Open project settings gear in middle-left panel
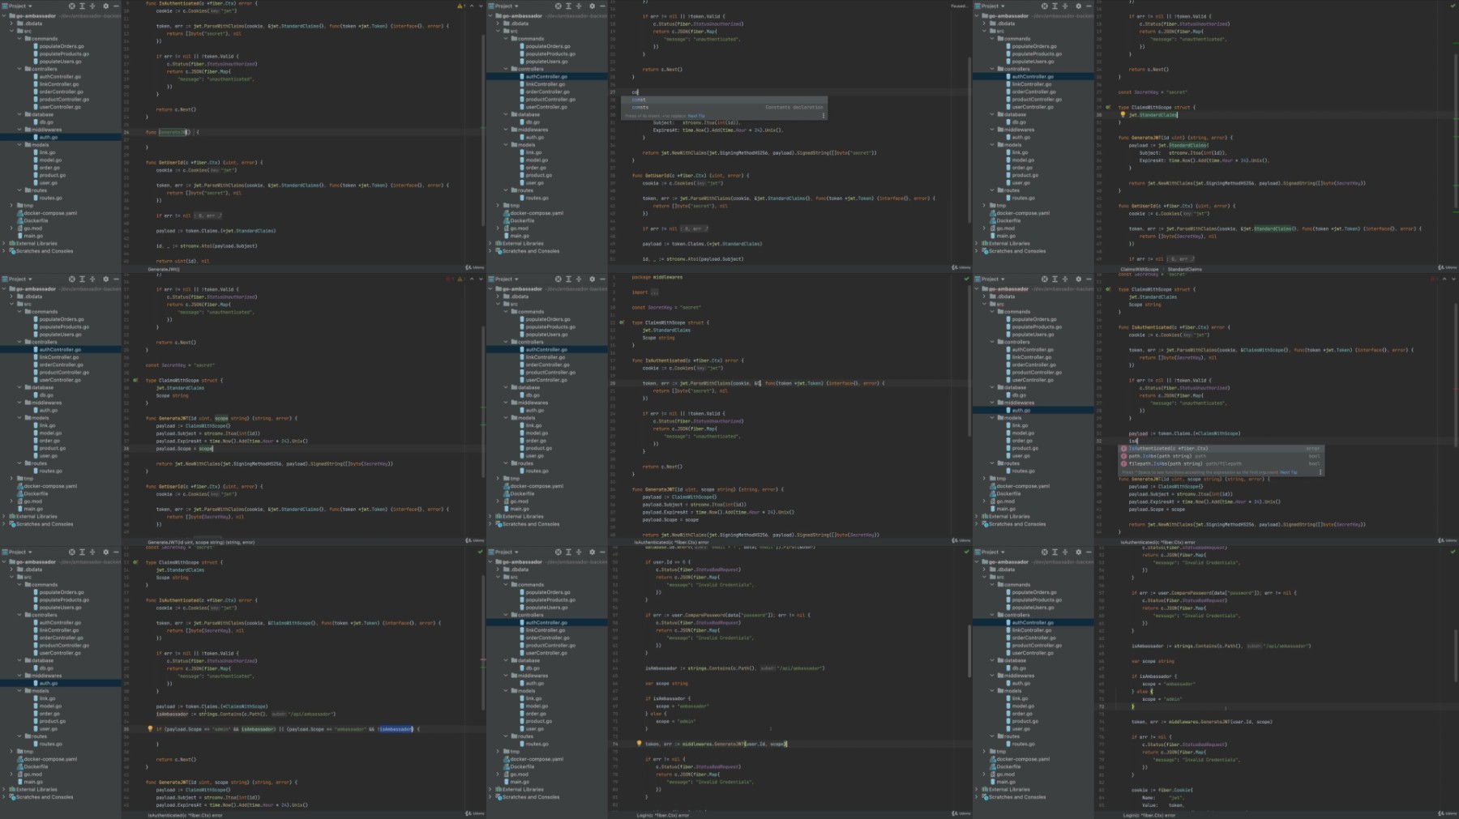 (105, 279)
